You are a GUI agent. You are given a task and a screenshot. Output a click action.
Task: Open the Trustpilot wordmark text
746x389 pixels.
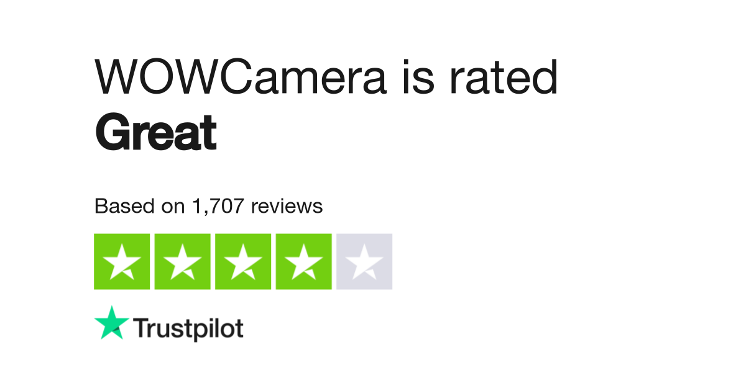[x=188, y=329]
